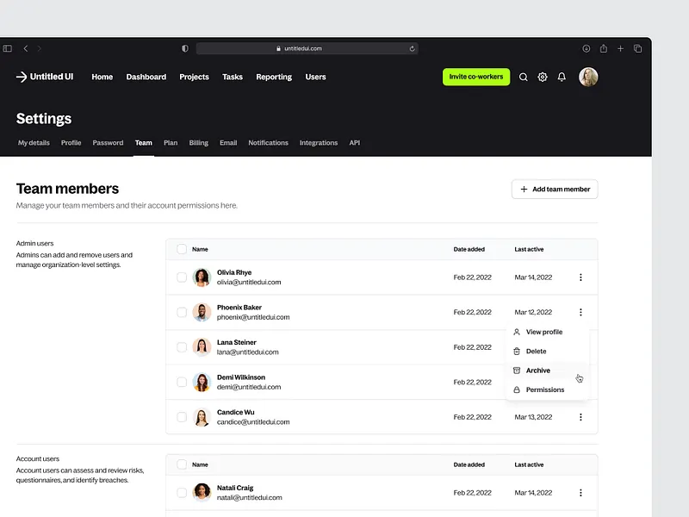Open a new browser tab with the plus icon
The width and height of the screenshot is (689, 517).
tap(620, 48)
